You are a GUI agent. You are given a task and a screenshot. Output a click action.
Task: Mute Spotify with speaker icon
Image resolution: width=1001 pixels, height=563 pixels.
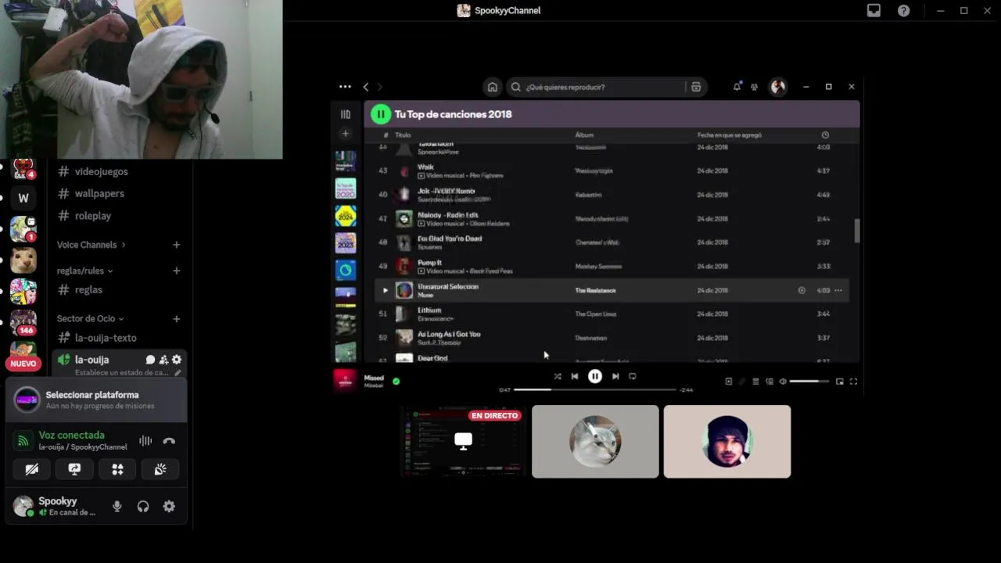(x=783, y=382)
